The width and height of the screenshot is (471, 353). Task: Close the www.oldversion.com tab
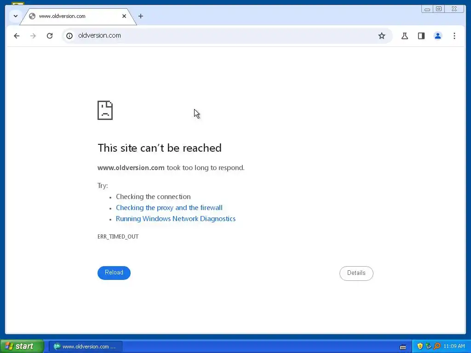click(124, 16)
